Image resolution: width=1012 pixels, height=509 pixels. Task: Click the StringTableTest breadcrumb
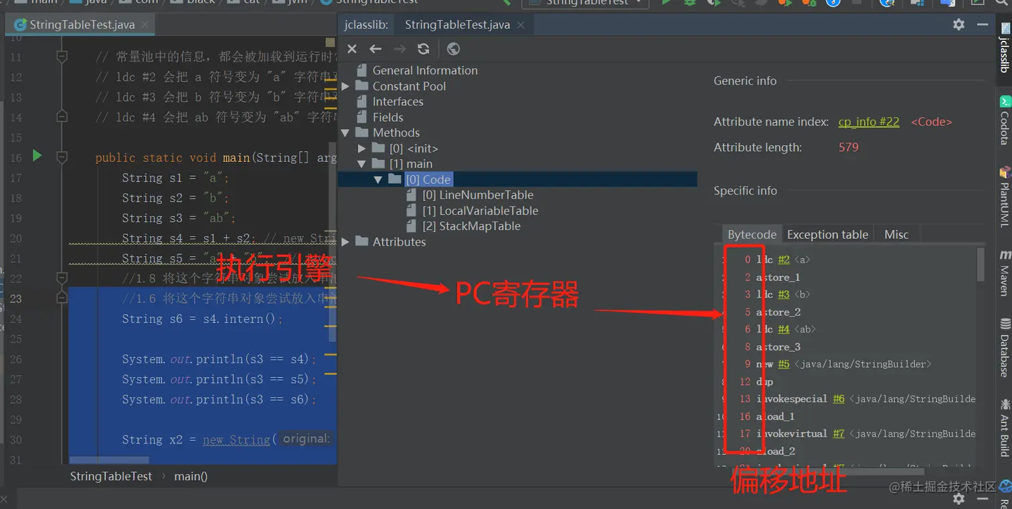pos(111,476)
